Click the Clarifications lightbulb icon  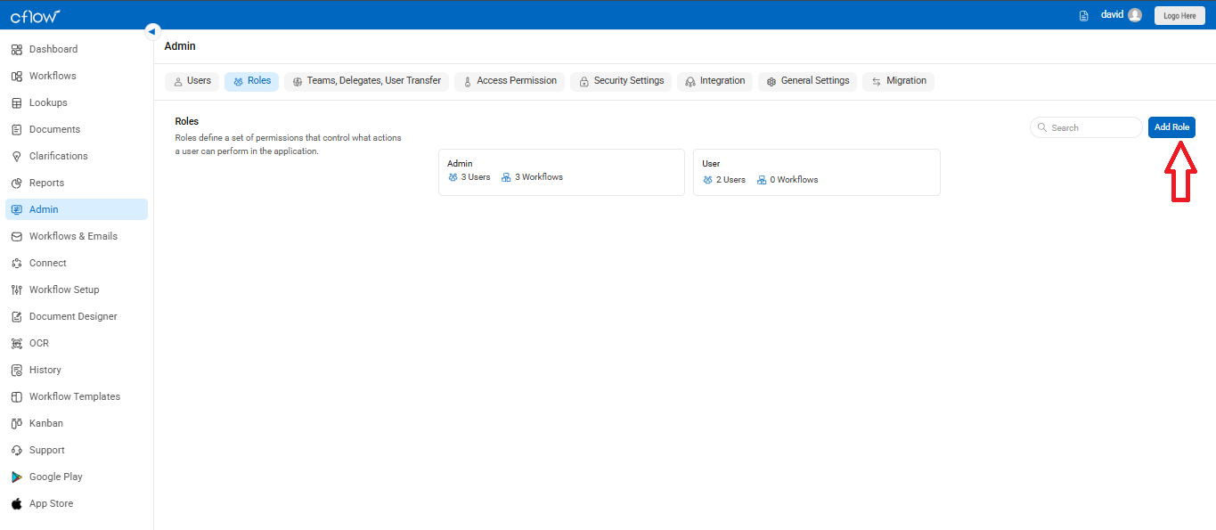(x=17, y=156)
